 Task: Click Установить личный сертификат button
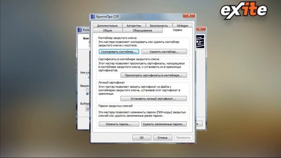pyautogui.click(x=153, y=98)
